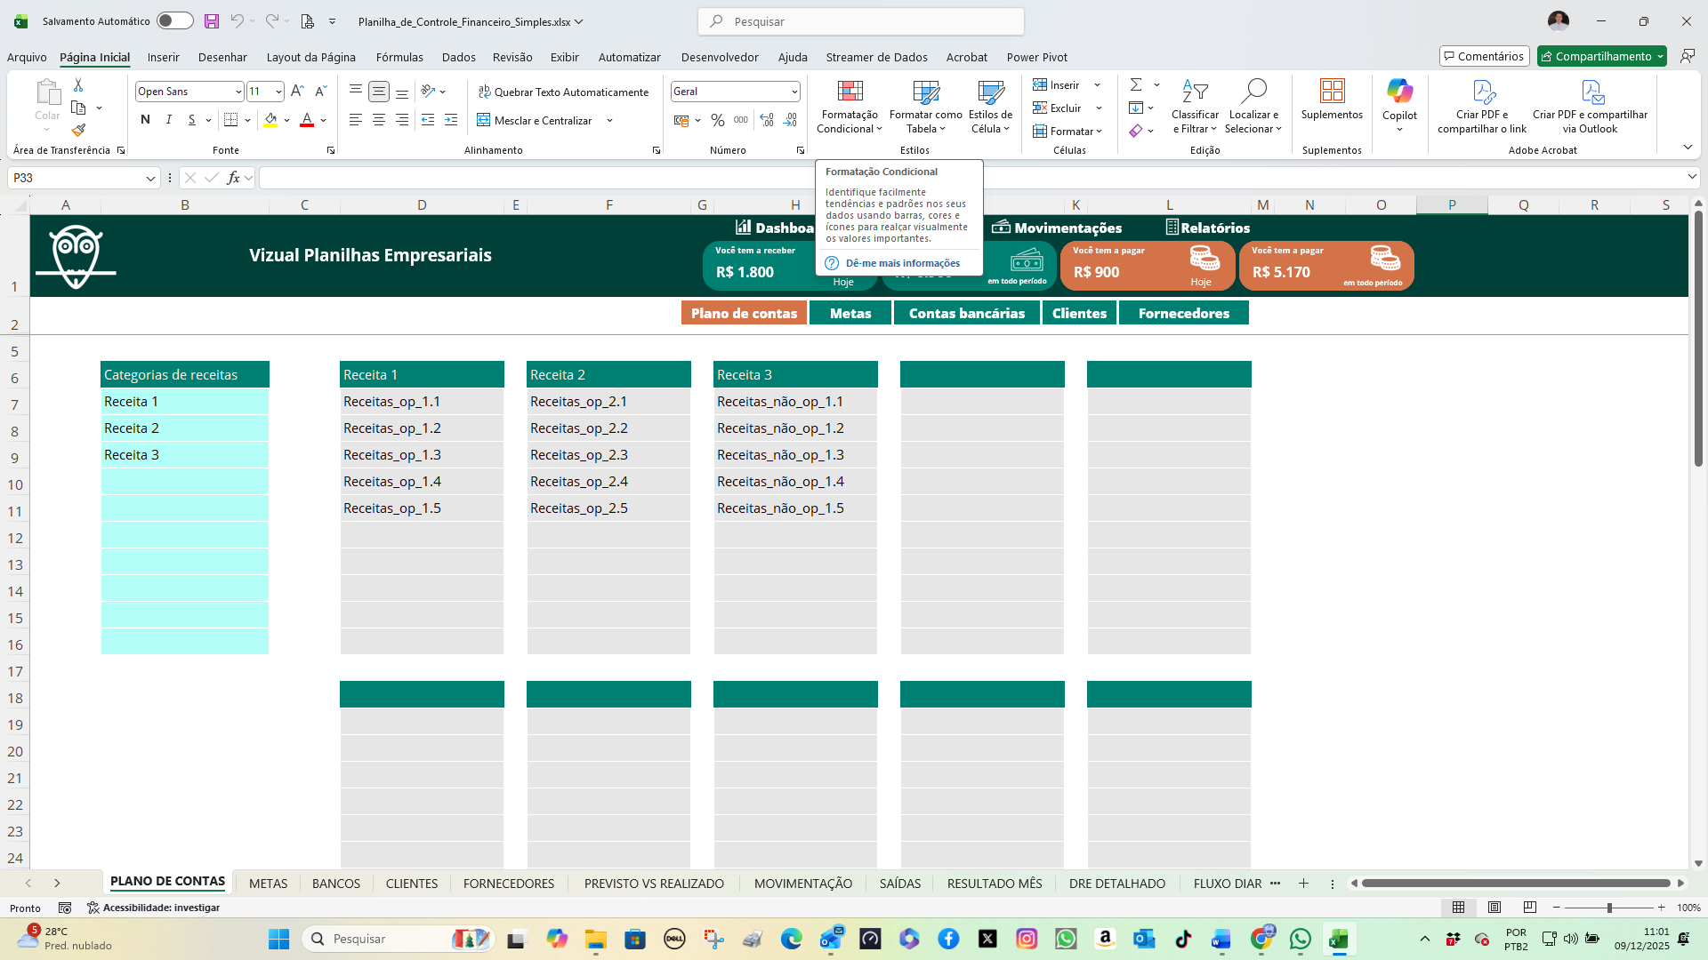Toggle Salvamento Automático switch
The width and height of the screenshot is (1708, 960).
pyautogui.click(x=175, y=21)
